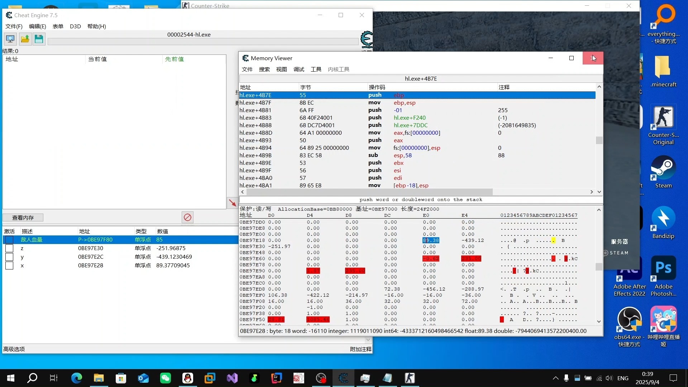Open the process selector computer icon
Viewport: 688px width, 387px height.
pyautogui.click(x=10, y=39)
